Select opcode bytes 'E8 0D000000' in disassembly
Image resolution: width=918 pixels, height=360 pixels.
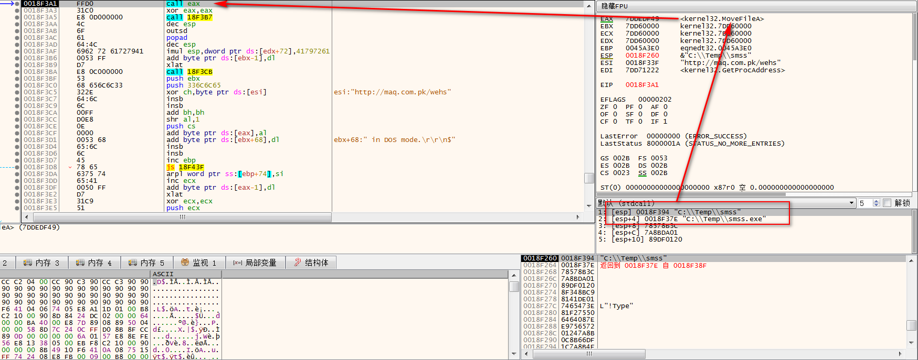pos(99,17)
